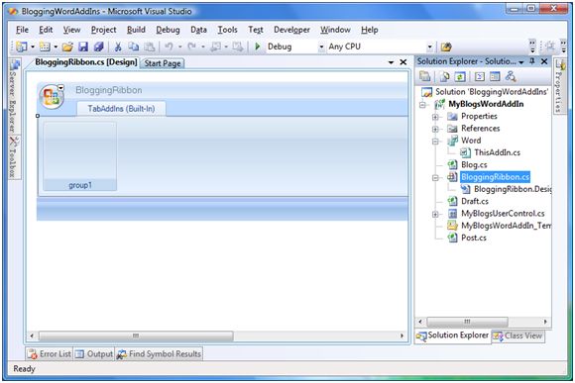Open the Add New Item dropdown arrow
The width and height of the screenshot is (575, 383).
pyautogui.click(x=56, y=47)
